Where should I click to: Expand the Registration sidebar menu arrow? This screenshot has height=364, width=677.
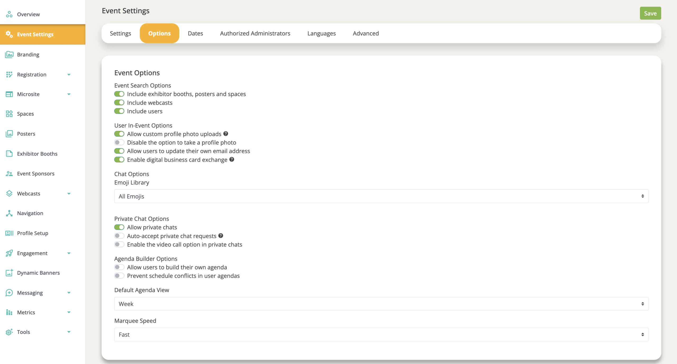tap(69, 75)
